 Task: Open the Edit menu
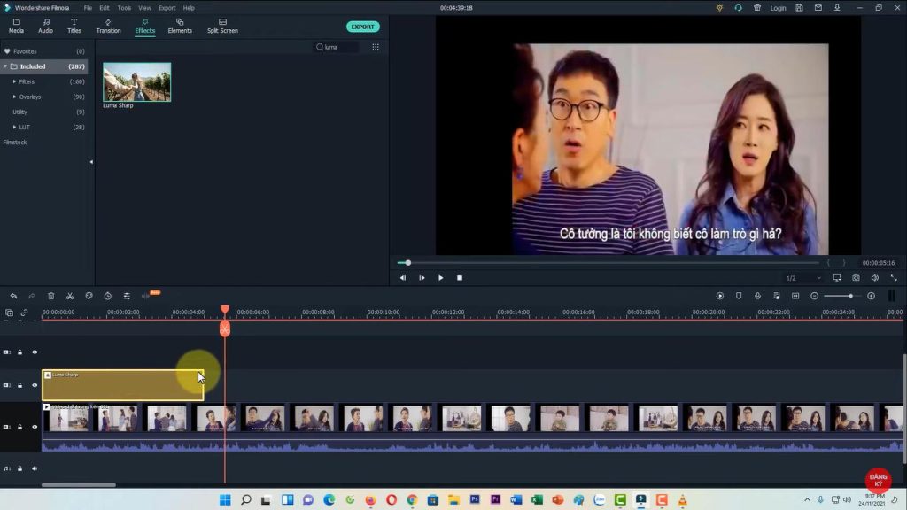click(x=103, y=6)
